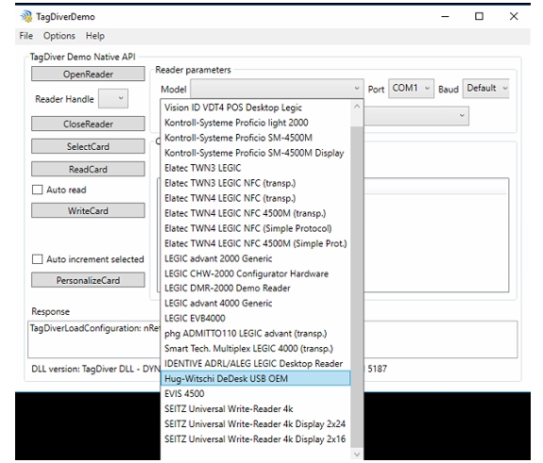Select Vision ID VDT4 POS Desktop Legic
This screenshot has width=543, height=463.
[x=256, y=107]
